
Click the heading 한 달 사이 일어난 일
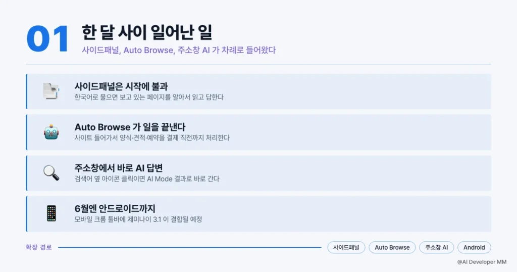pos(147,32)
